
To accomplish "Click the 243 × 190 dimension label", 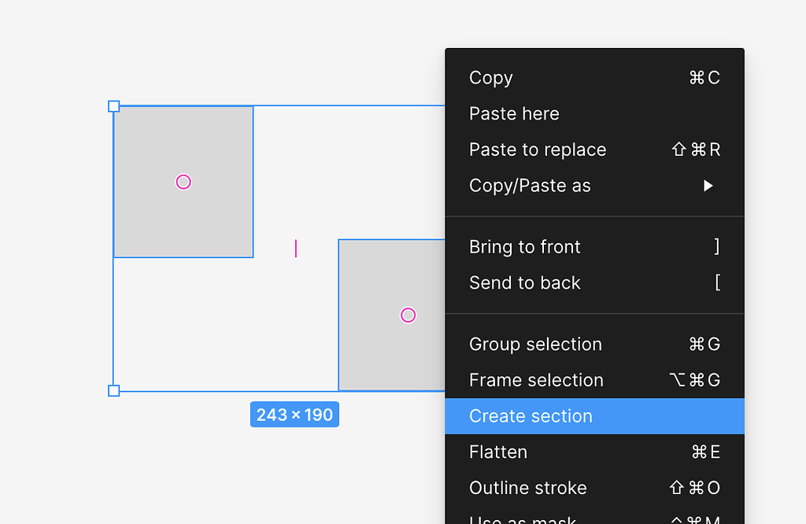I will [294, 415].
